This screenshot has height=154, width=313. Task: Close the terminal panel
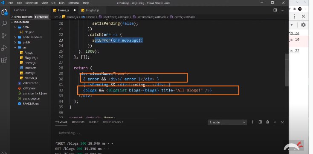tap(282, 122)
